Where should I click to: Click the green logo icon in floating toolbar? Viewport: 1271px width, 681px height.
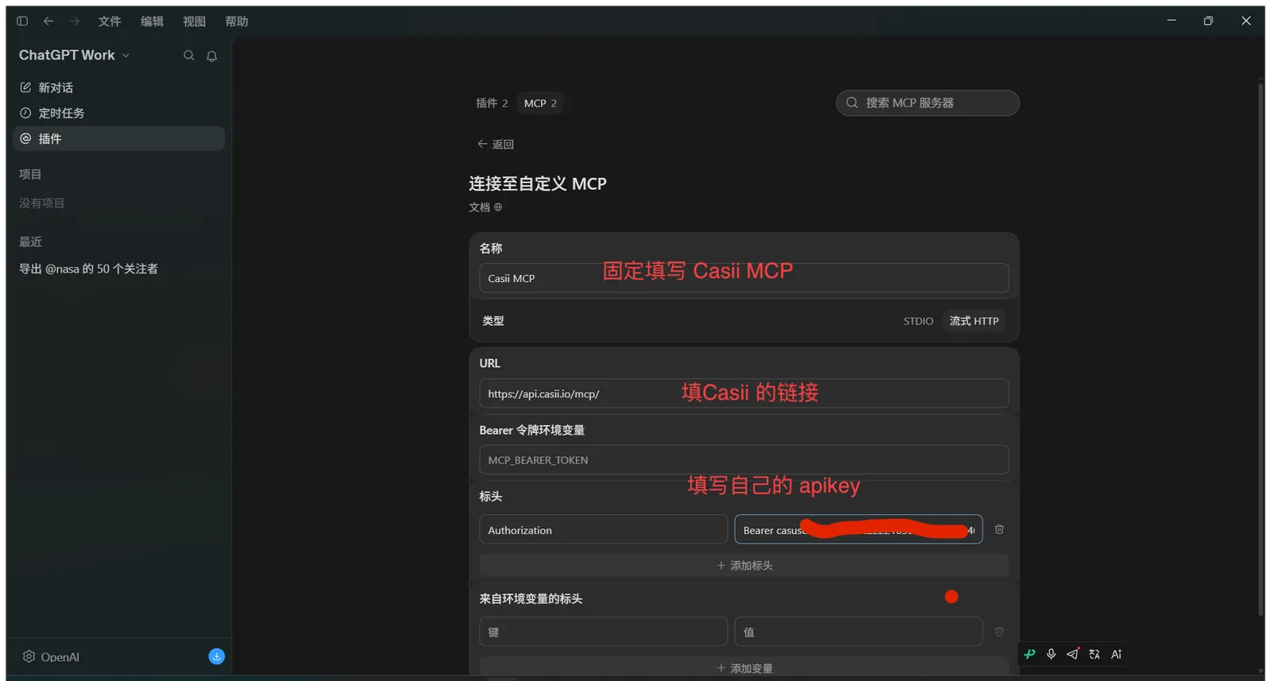(1030, 654)
